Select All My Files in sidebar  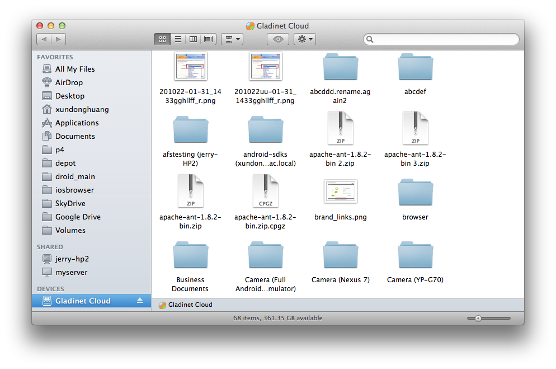click(x=75, y=69)
